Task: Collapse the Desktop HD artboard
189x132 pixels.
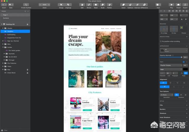Action: pyautogui.click(x=2, y=24)
